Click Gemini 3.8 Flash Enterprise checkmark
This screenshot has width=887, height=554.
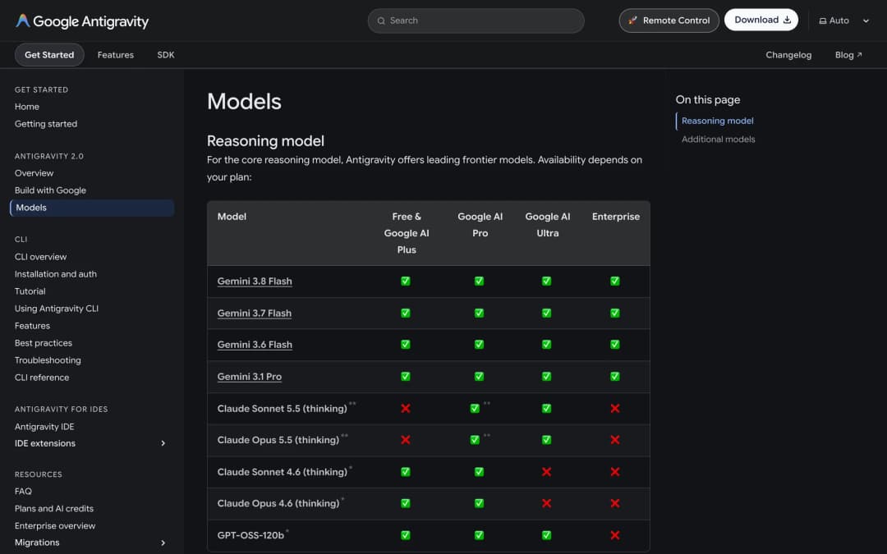[x=615, y=281]
